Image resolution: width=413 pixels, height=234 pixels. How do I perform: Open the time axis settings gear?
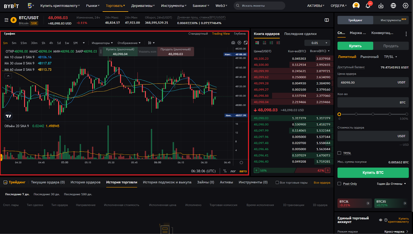pyautogui.click(x=241, y=162)
